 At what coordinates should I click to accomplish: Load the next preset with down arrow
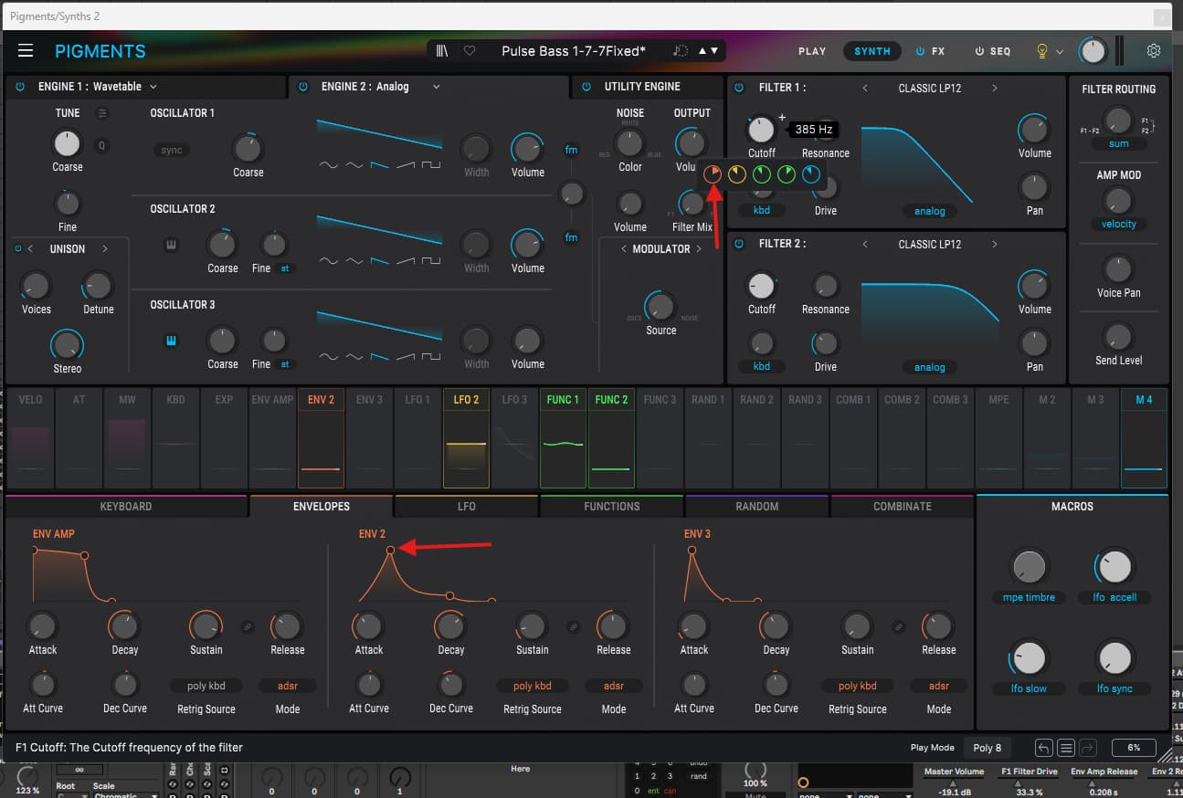(713, 51)
